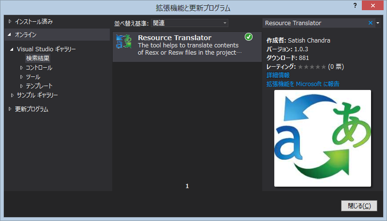Click page number 1
The width and height of the screenshot is (387, 221).
coord(187,186)
